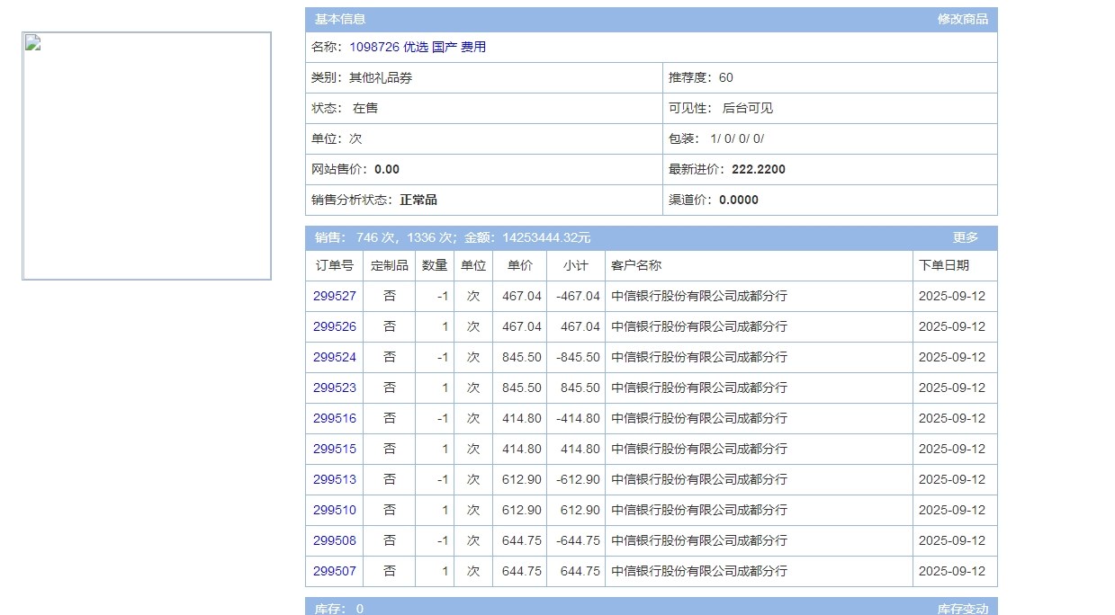Open order number 299524

(x=335, y=357)
